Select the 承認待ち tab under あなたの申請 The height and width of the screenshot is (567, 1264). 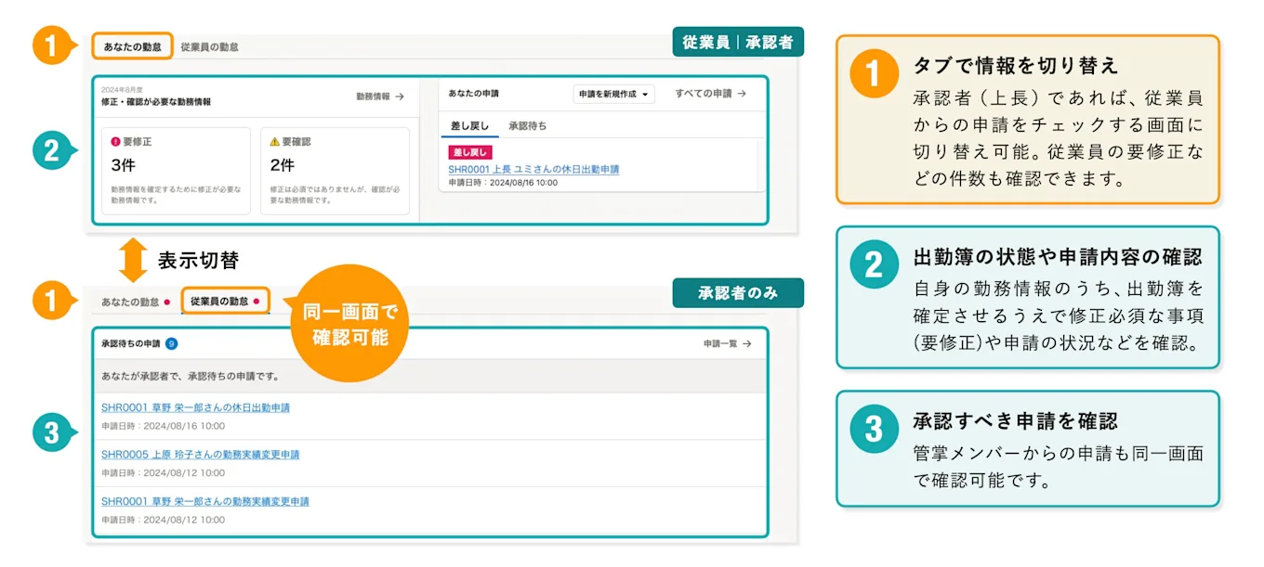click(x=527, y=126)
